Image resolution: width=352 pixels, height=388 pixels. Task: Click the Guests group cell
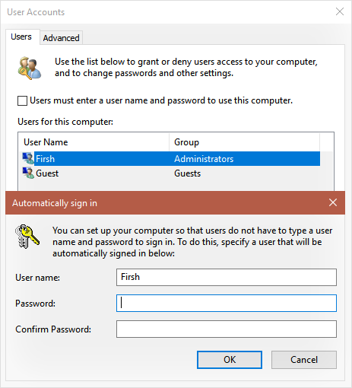coord(187,173)
